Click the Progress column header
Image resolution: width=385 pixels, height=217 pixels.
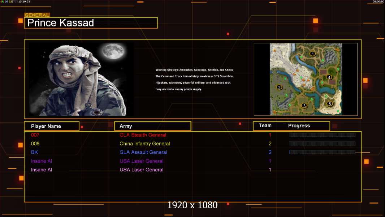[x=299, y=126]
